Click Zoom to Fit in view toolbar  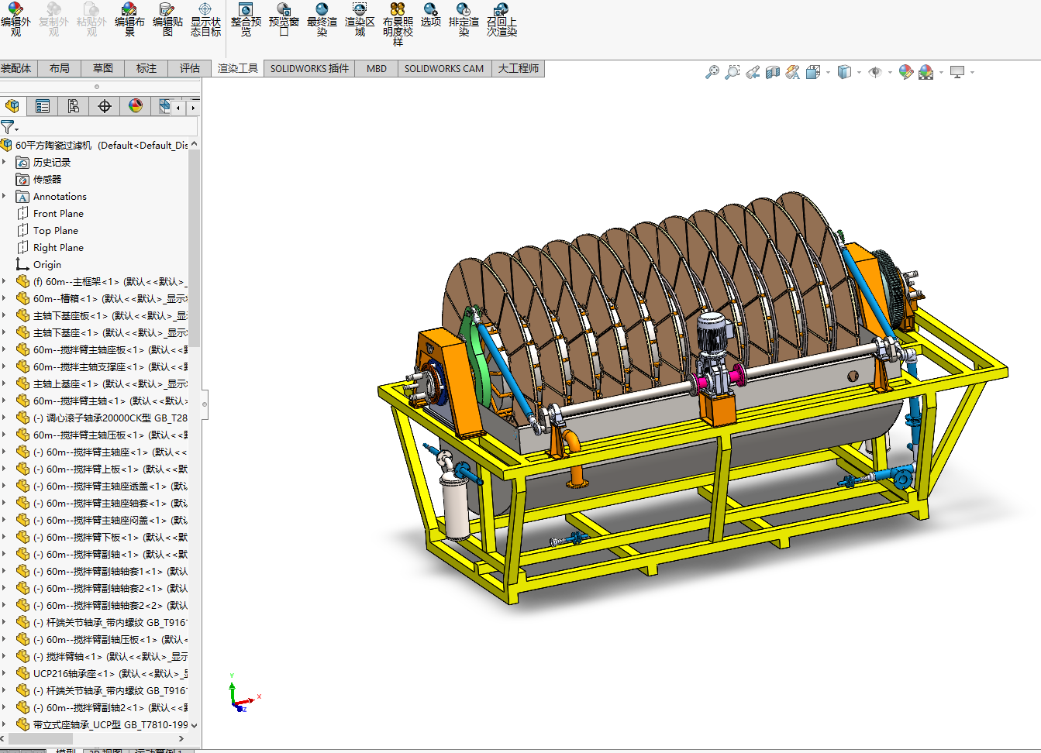click(x=712, y=72)
